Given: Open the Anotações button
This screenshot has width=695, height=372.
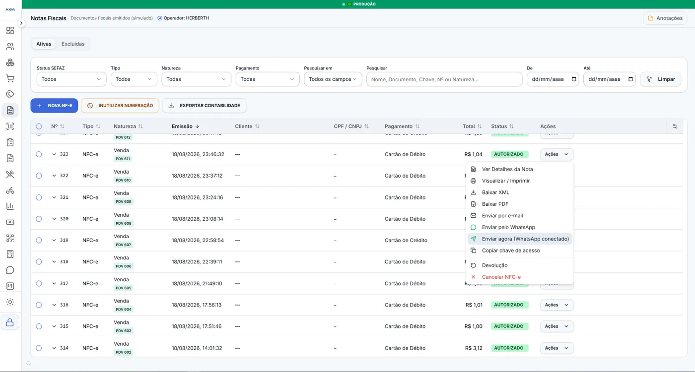Looking at the screenshot, I should (665, 18).
